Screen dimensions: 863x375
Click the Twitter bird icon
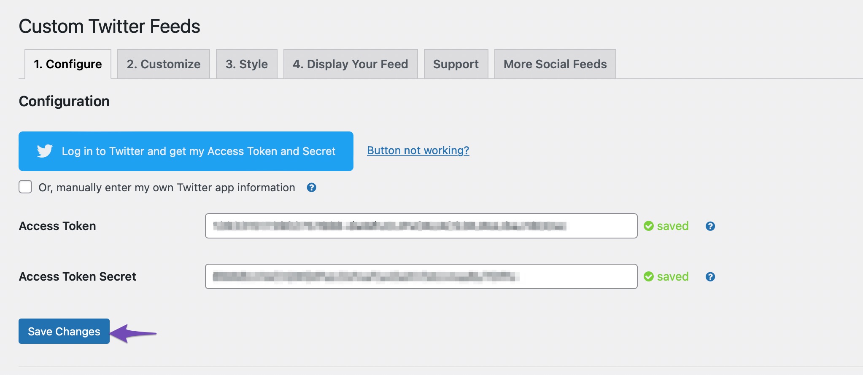pos(45,151)
